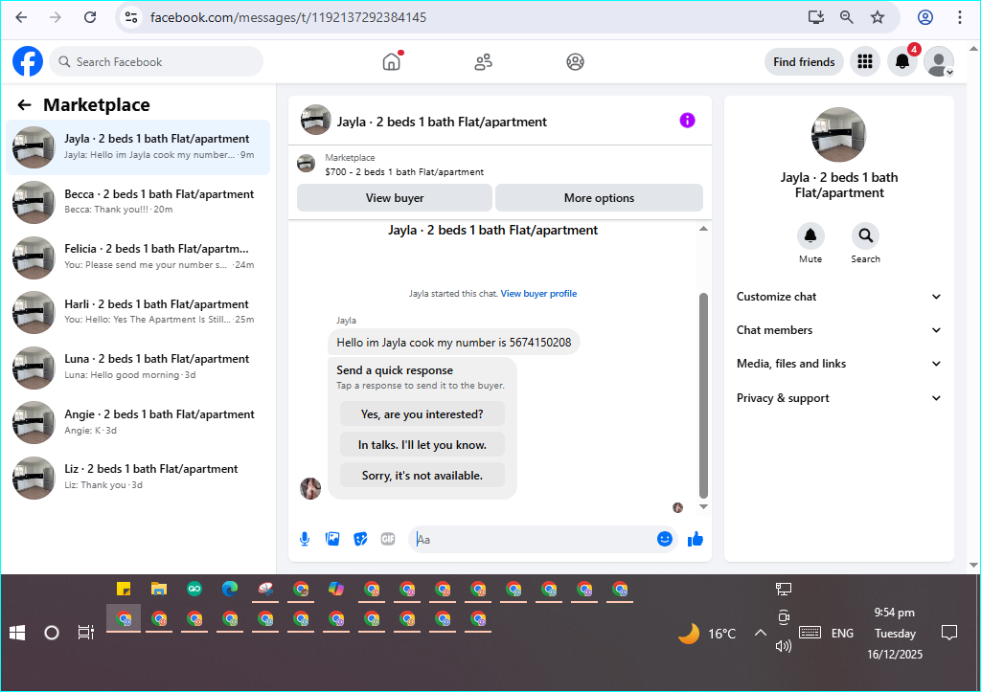981x692 pixels.
Task: Click the install app icon in address bar
Action: [816, 17]
